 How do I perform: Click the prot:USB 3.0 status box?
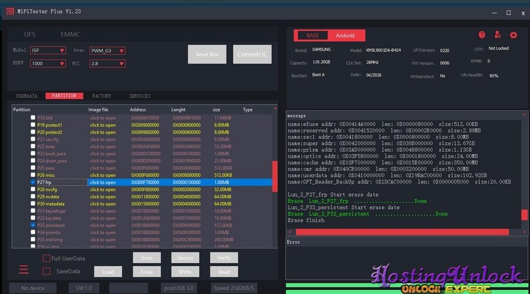[x=179, y=288]
